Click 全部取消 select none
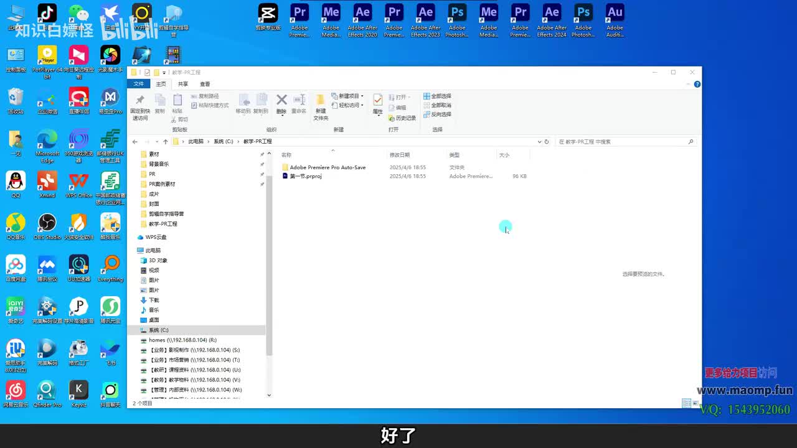The image size is (797, 448). (x=438, y=105)
